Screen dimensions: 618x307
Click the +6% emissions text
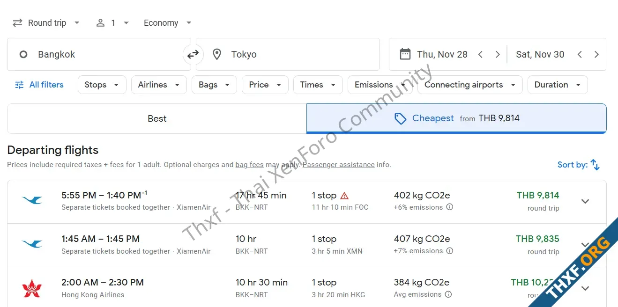418,207
